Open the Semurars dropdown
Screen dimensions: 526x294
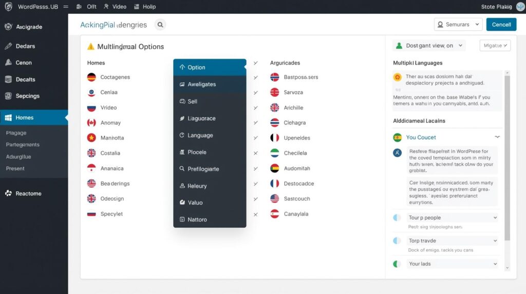[458, 25]
